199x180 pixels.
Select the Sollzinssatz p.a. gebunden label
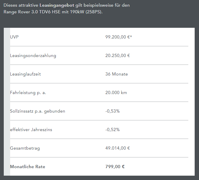(38, 111)
